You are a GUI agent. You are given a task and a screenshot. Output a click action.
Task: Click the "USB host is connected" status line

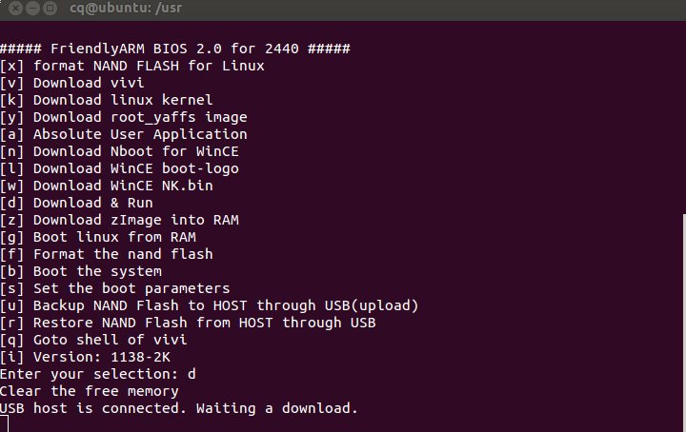[178, 408]
